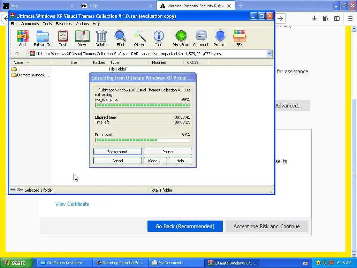Open the File menu
This screenshot has height=268, width=357.
click(x=14, y=24)
